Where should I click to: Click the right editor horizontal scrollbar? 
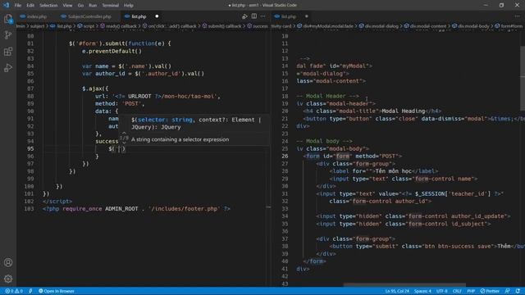click(x=404, y=285)
